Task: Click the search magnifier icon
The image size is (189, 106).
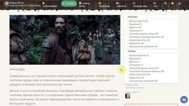Action: [x=165, y=3]
